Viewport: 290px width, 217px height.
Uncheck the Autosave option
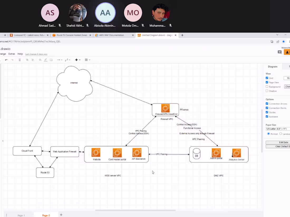pyautogui.click(x=267, y=117)
